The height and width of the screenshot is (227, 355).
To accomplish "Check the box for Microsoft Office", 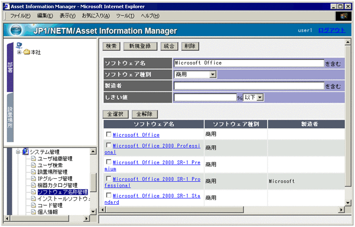I will [108, 134].
